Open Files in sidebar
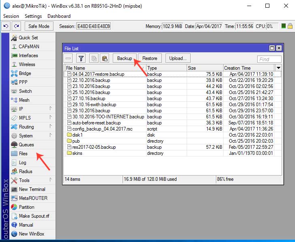This screenshot has height=242, width=295. 32,154
